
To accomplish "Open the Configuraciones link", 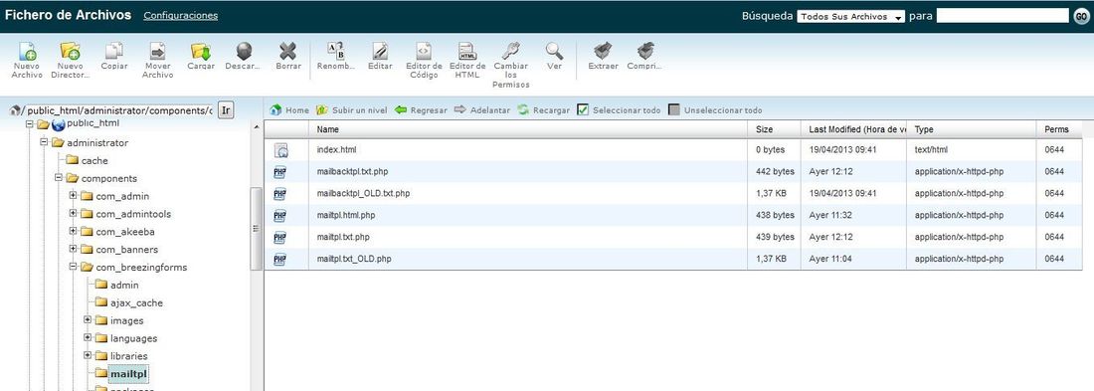I will pos(181,15).
